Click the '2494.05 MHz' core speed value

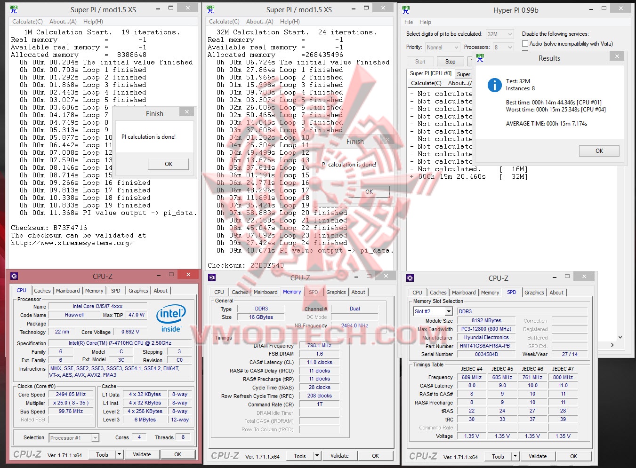pos(71,395)
